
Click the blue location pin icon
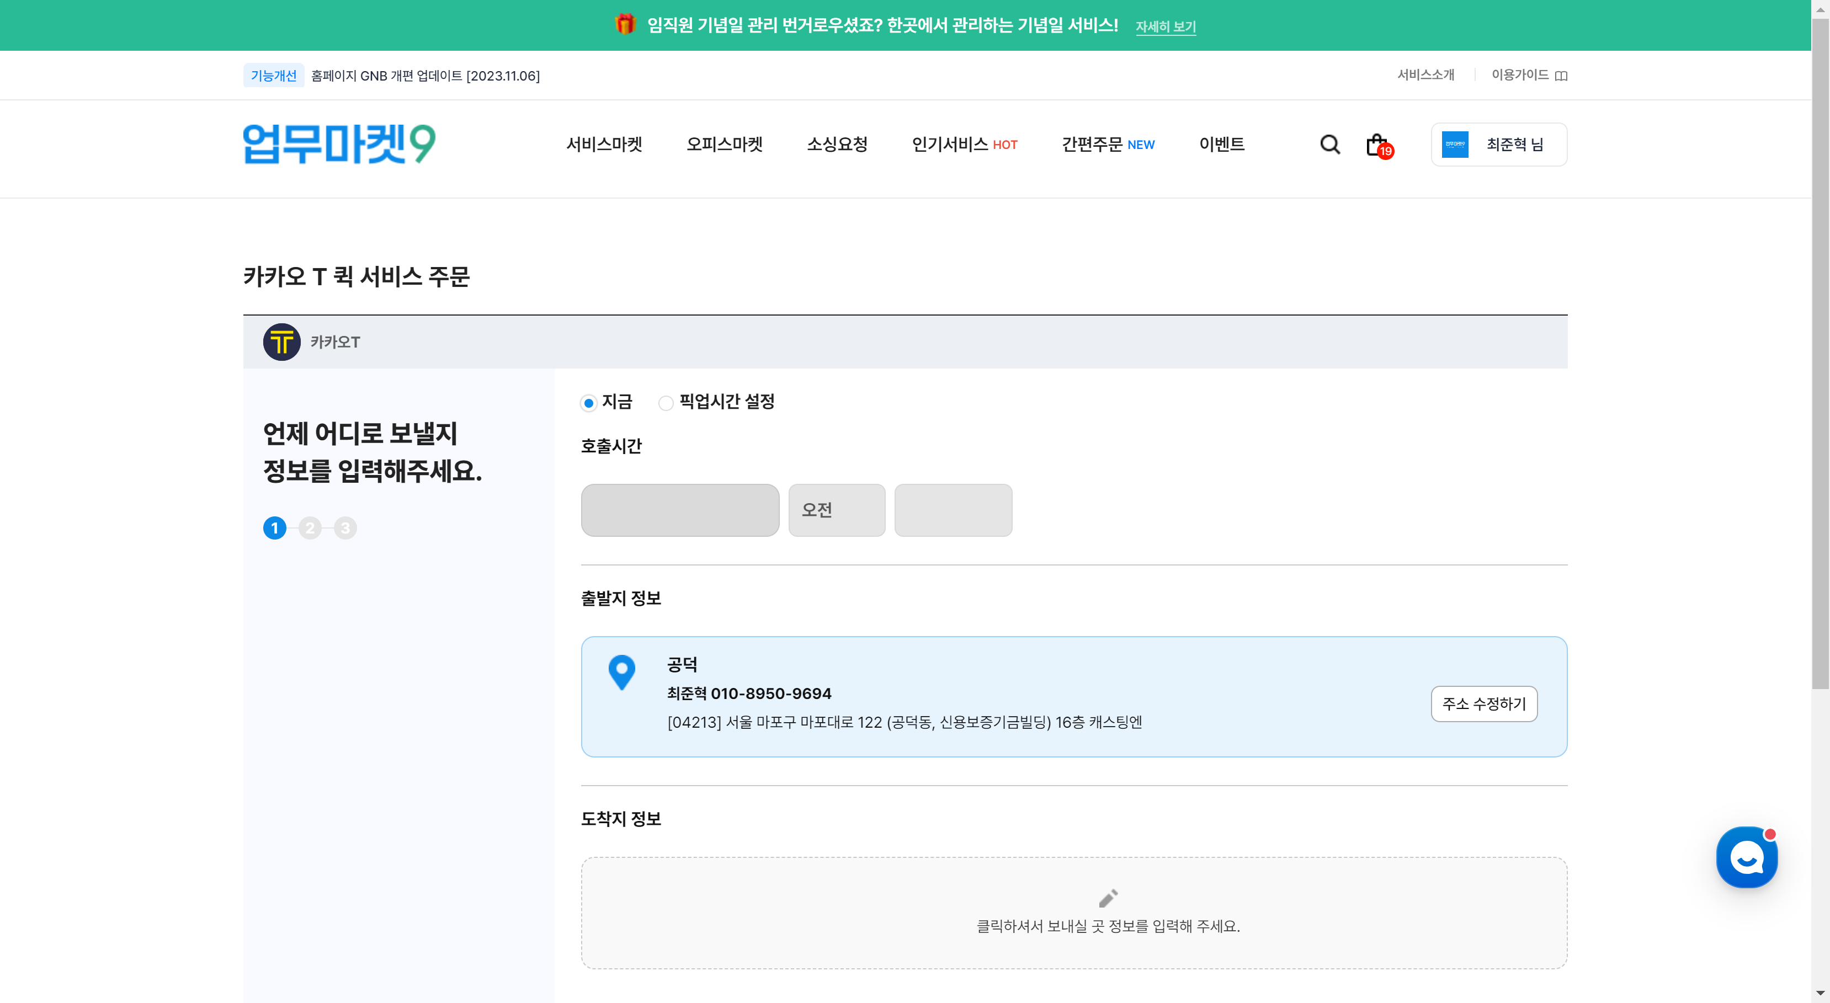(x=621, y=672)
